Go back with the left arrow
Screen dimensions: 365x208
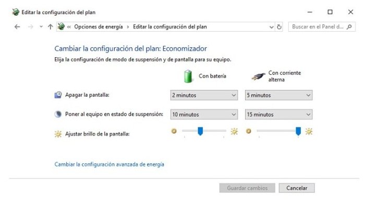click(17, 27)
